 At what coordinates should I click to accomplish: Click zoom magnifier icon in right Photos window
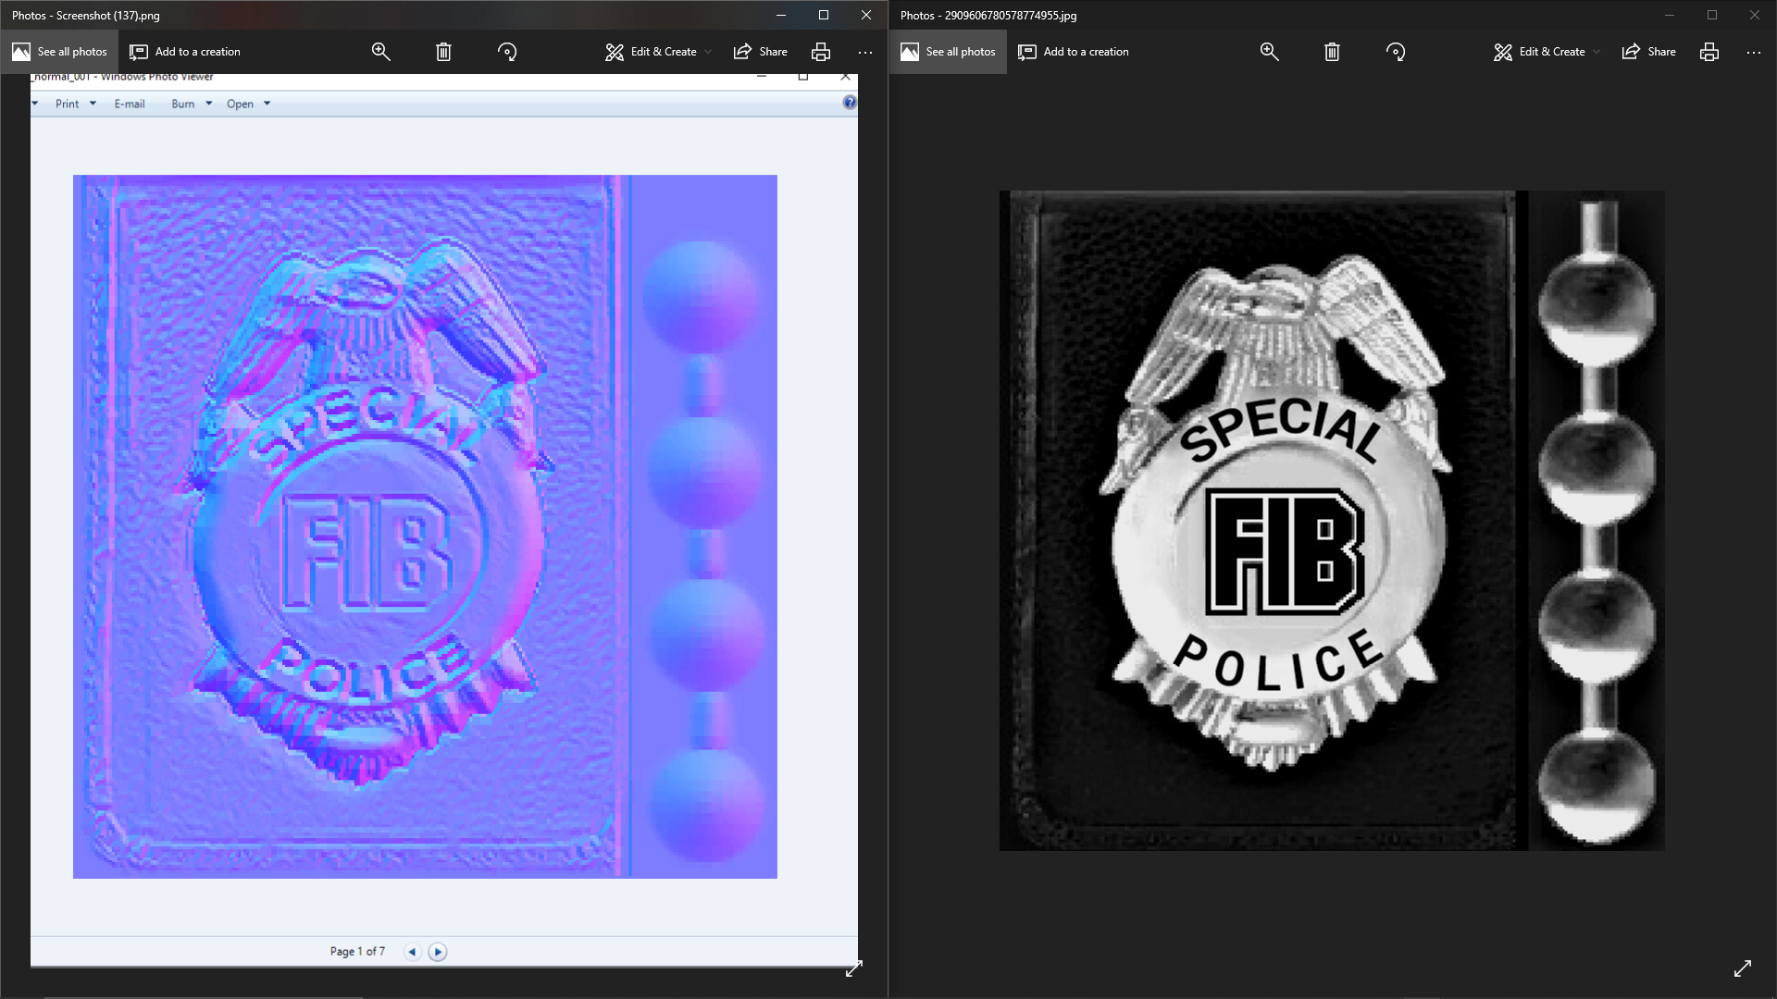1269,52
